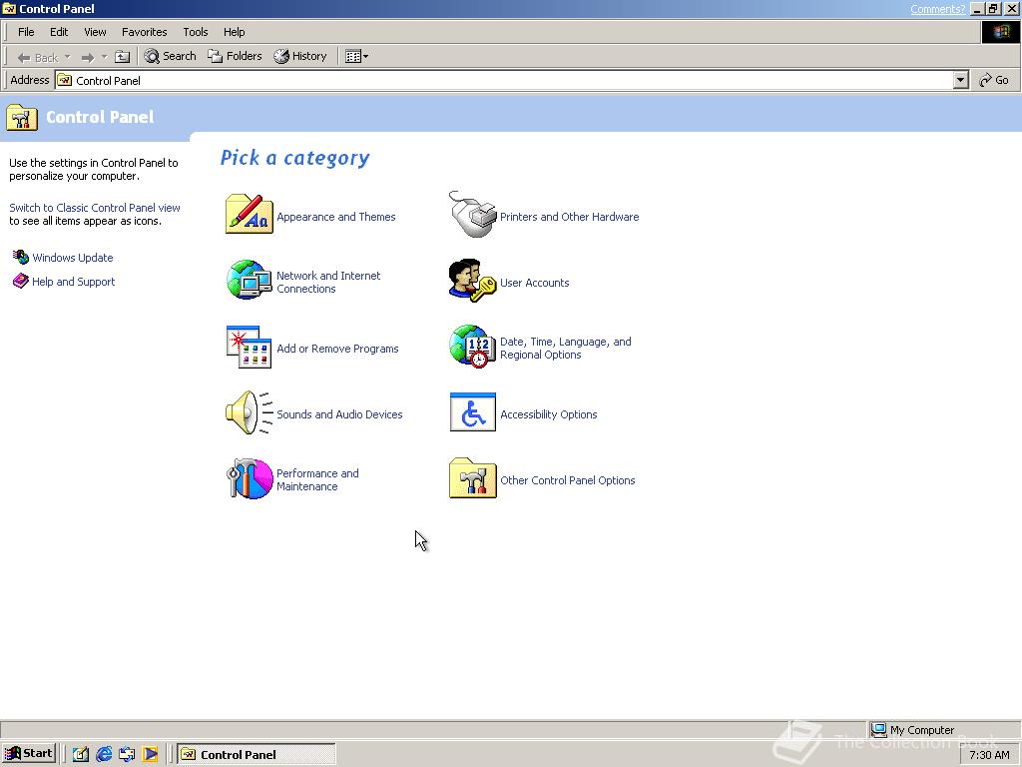
Task: Click the Control Panel taskbar button
Action: [x=255, y=755]
